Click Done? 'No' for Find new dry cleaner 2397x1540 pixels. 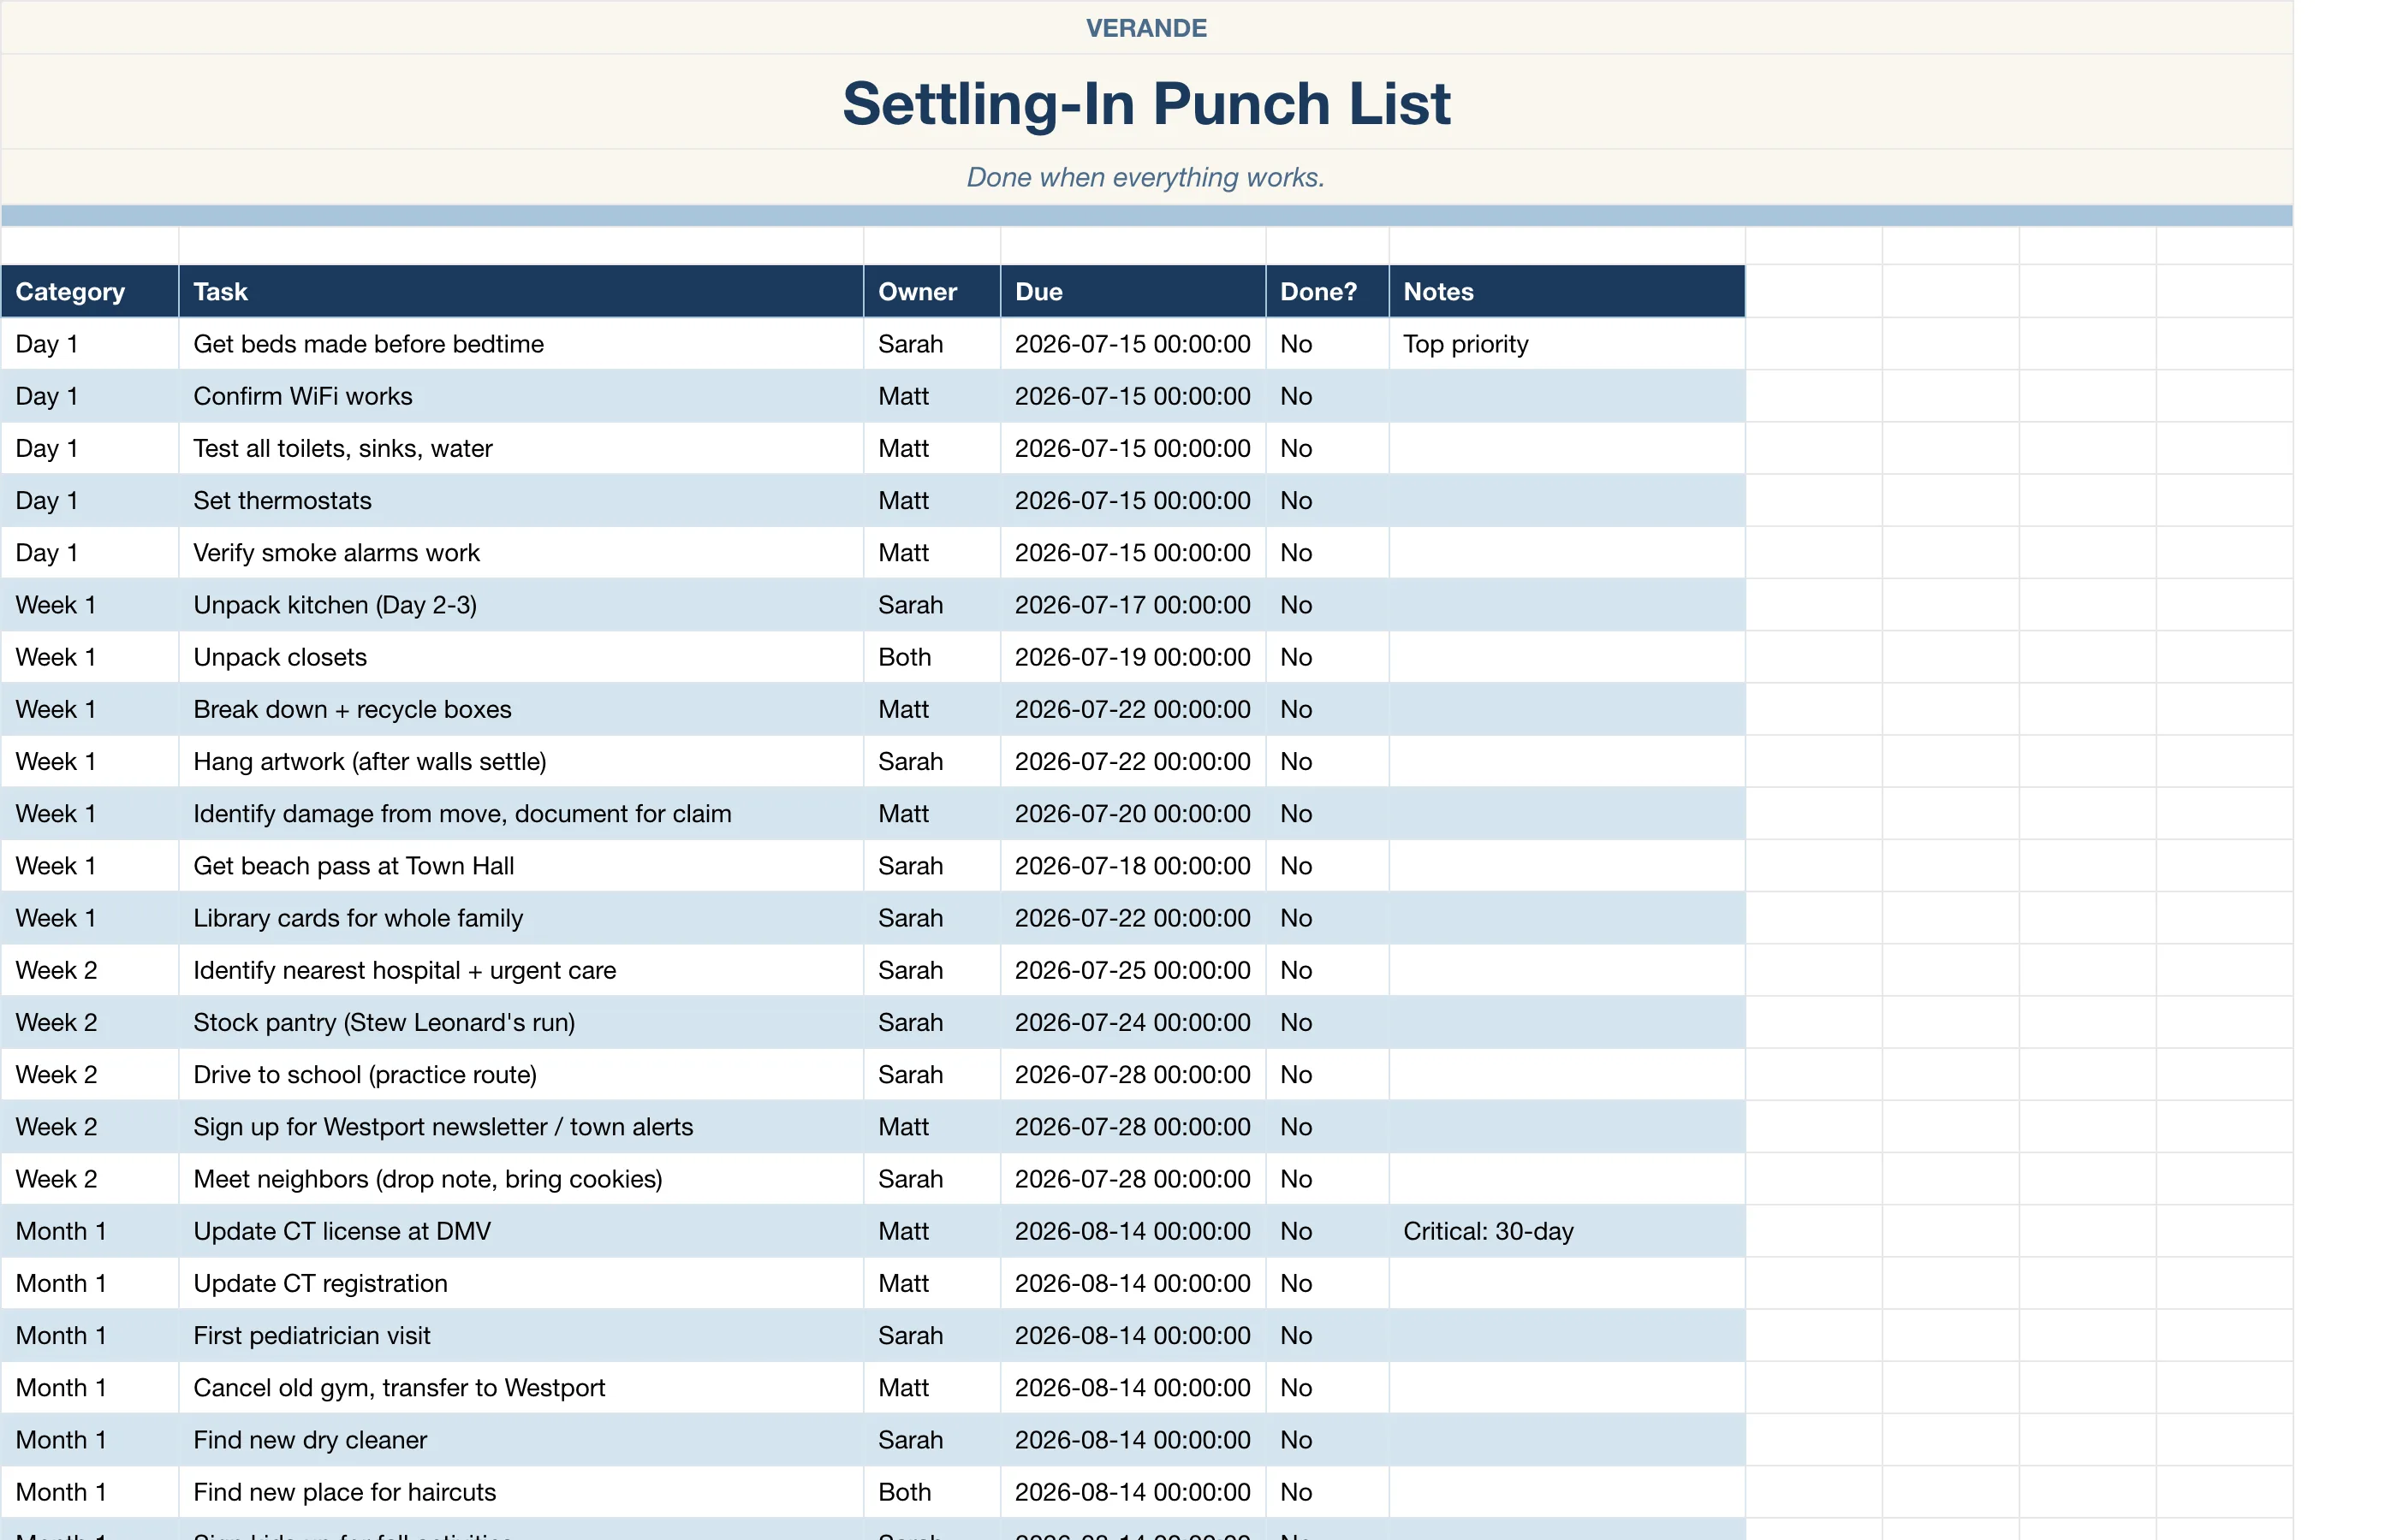pos(1328,1440)
